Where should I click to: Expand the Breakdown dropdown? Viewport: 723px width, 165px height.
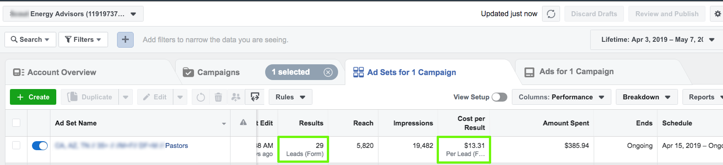click(646, 97)
